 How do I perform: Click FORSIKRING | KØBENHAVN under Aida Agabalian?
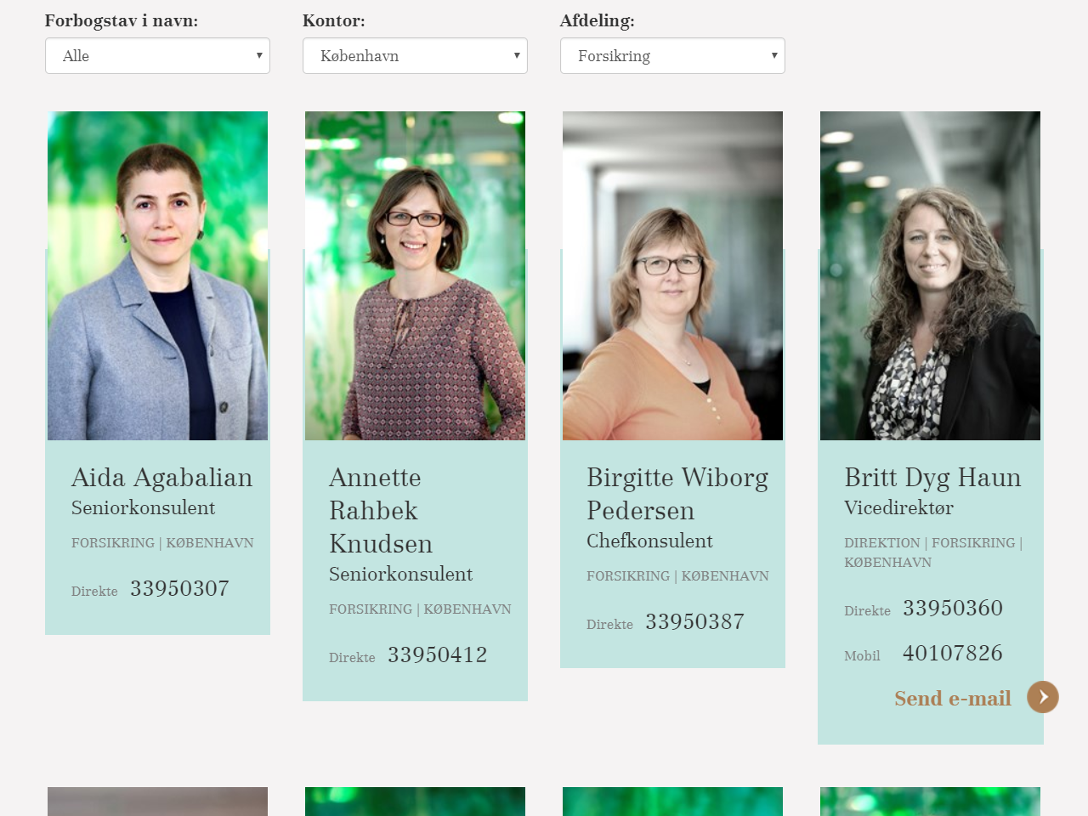pyautogui.click(x=162, y=542)
